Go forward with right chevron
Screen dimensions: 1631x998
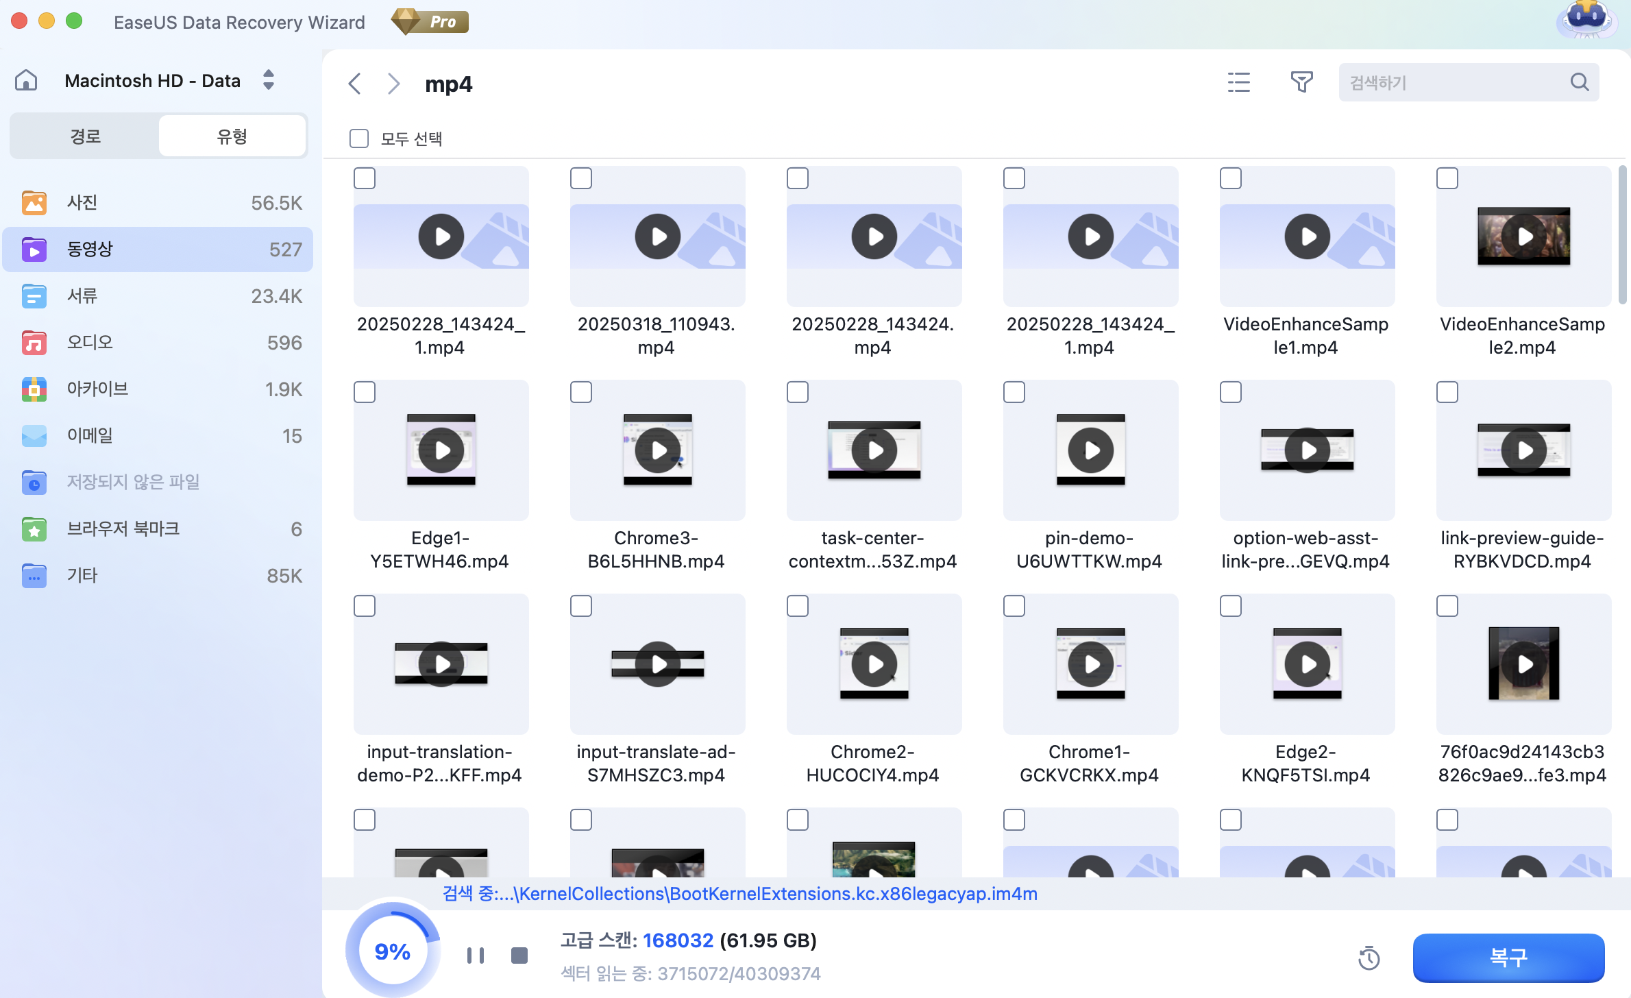393,84
